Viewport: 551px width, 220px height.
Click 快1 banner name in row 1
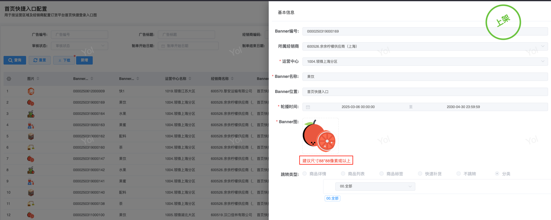pos(122,91)
